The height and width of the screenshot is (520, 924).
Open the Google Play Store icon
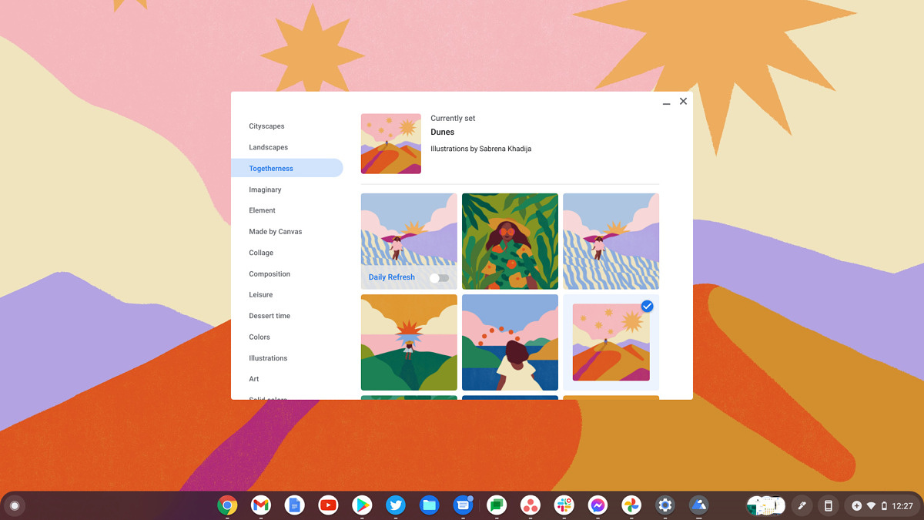pyautogui.click(x=362, y=505)
